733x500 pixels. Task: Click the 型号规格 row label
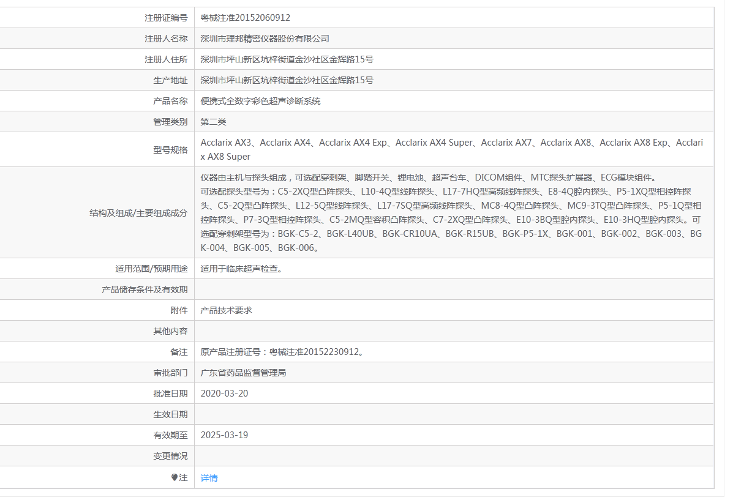coord(170,149)
